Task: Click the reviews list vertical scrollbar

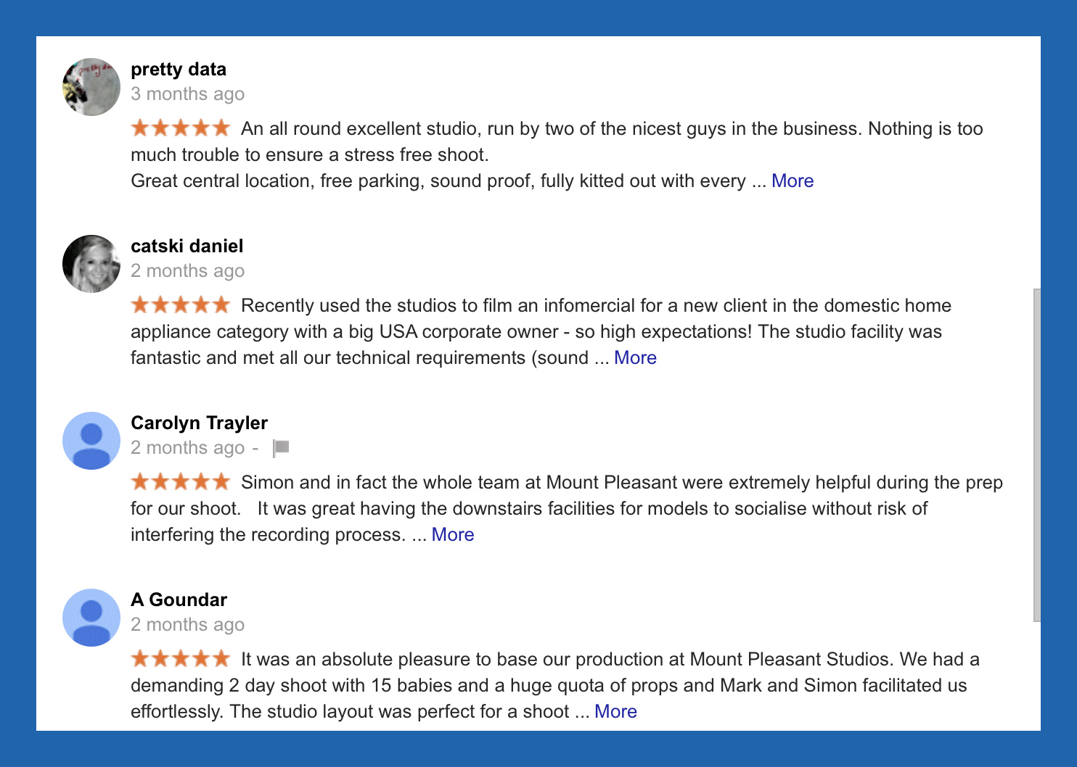Action: (1037, 455)
